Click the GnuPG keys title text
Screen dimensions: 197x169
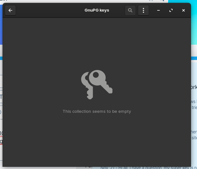coord(97,10)
